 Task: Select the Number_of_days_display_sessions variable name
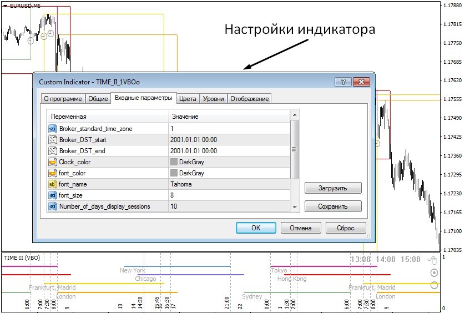tap(105, 206)
